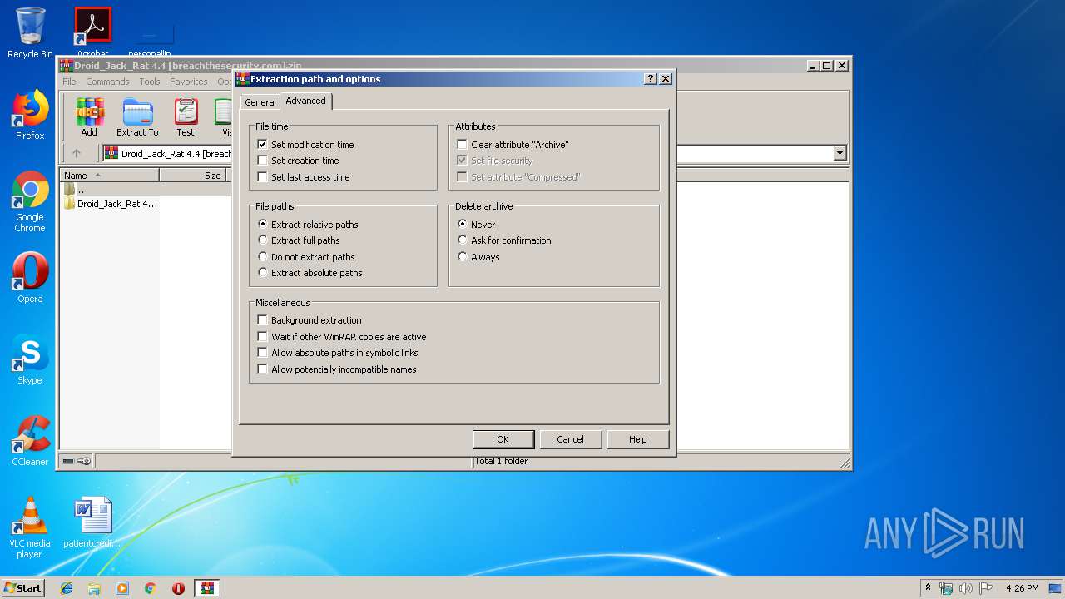Sort file list by Name column
1065x599 pixels.
coord(111,176)
